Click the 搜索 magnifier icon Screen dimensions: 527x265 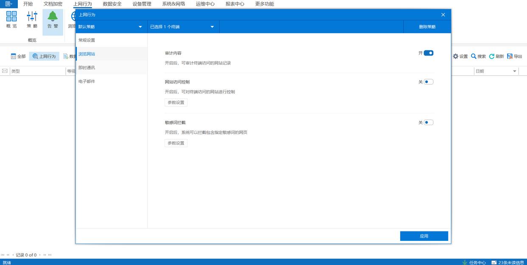pos(474,56)
